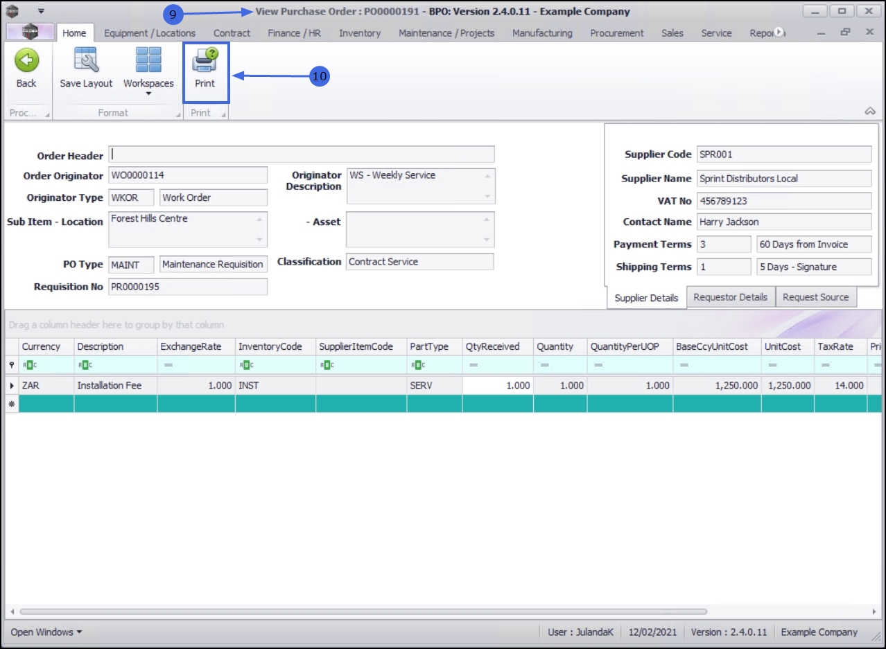This screenshot has width=886, height=649.
Task: Click UnitCost column equals filter icon
Action: coord(772,365)
